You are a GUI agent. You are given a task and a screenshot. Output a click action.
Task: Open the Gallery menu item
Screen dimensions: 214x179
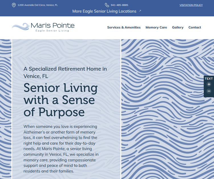click(x=178, y=27)
